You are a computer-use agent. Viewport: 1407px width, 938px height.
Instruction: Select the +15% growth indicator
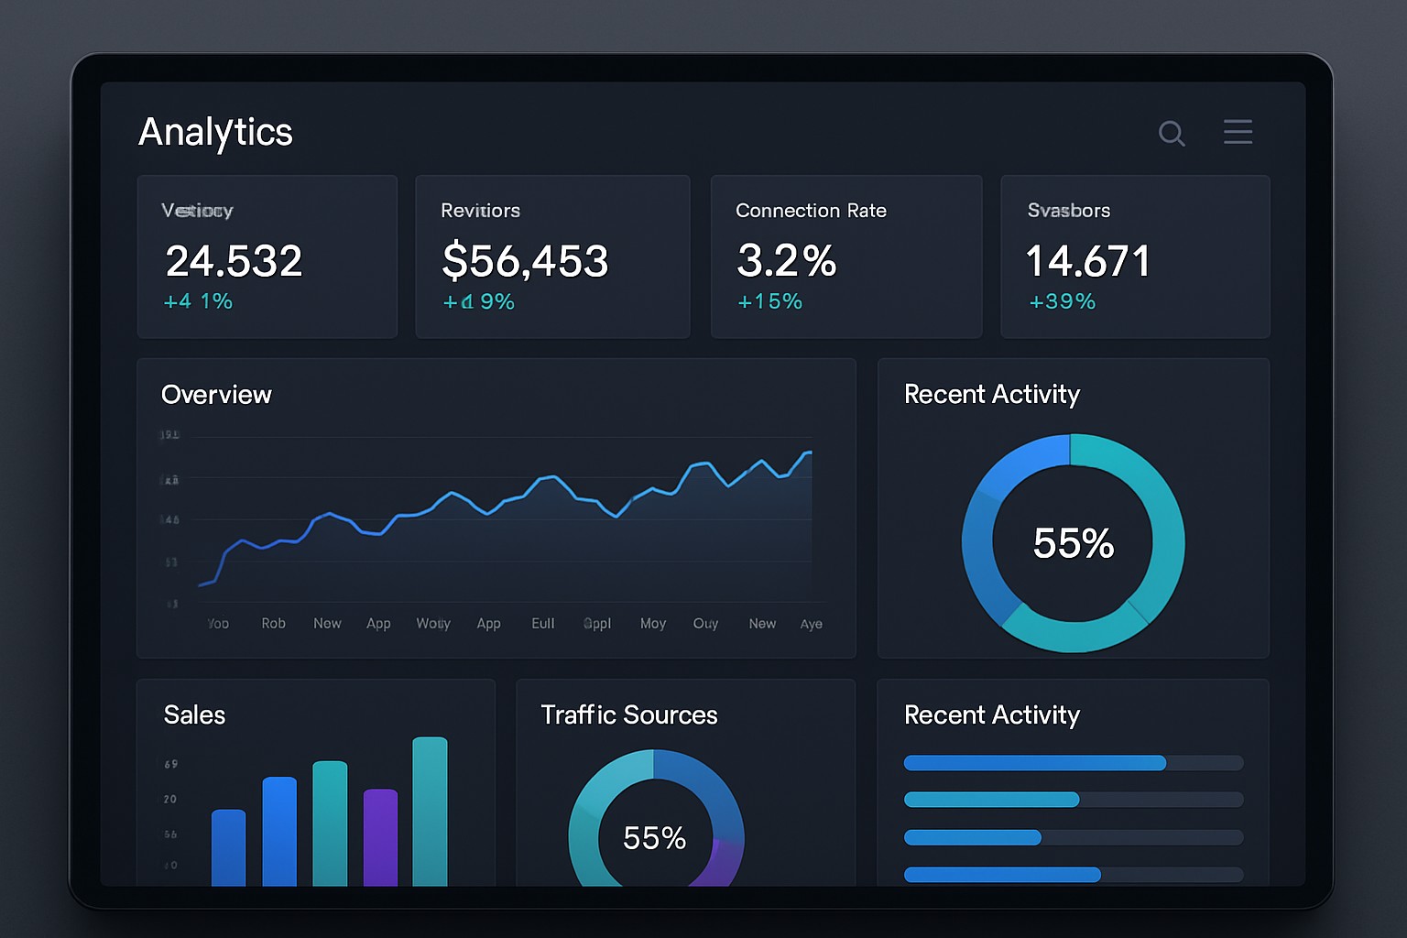click(769, 300)
